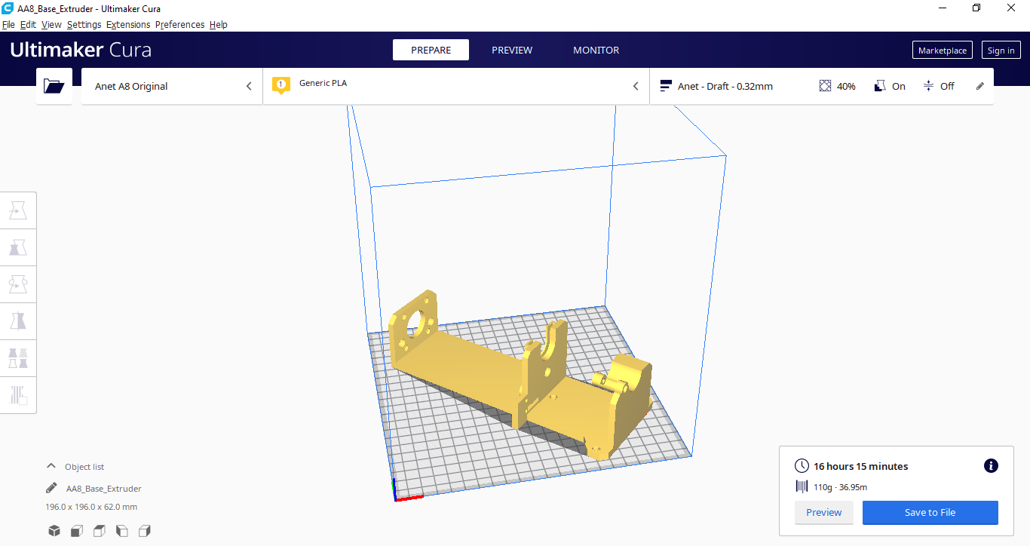The height and width of the screenshot is (546, 1030).
Task: Click the support On icon
Action: pos(879,86)
